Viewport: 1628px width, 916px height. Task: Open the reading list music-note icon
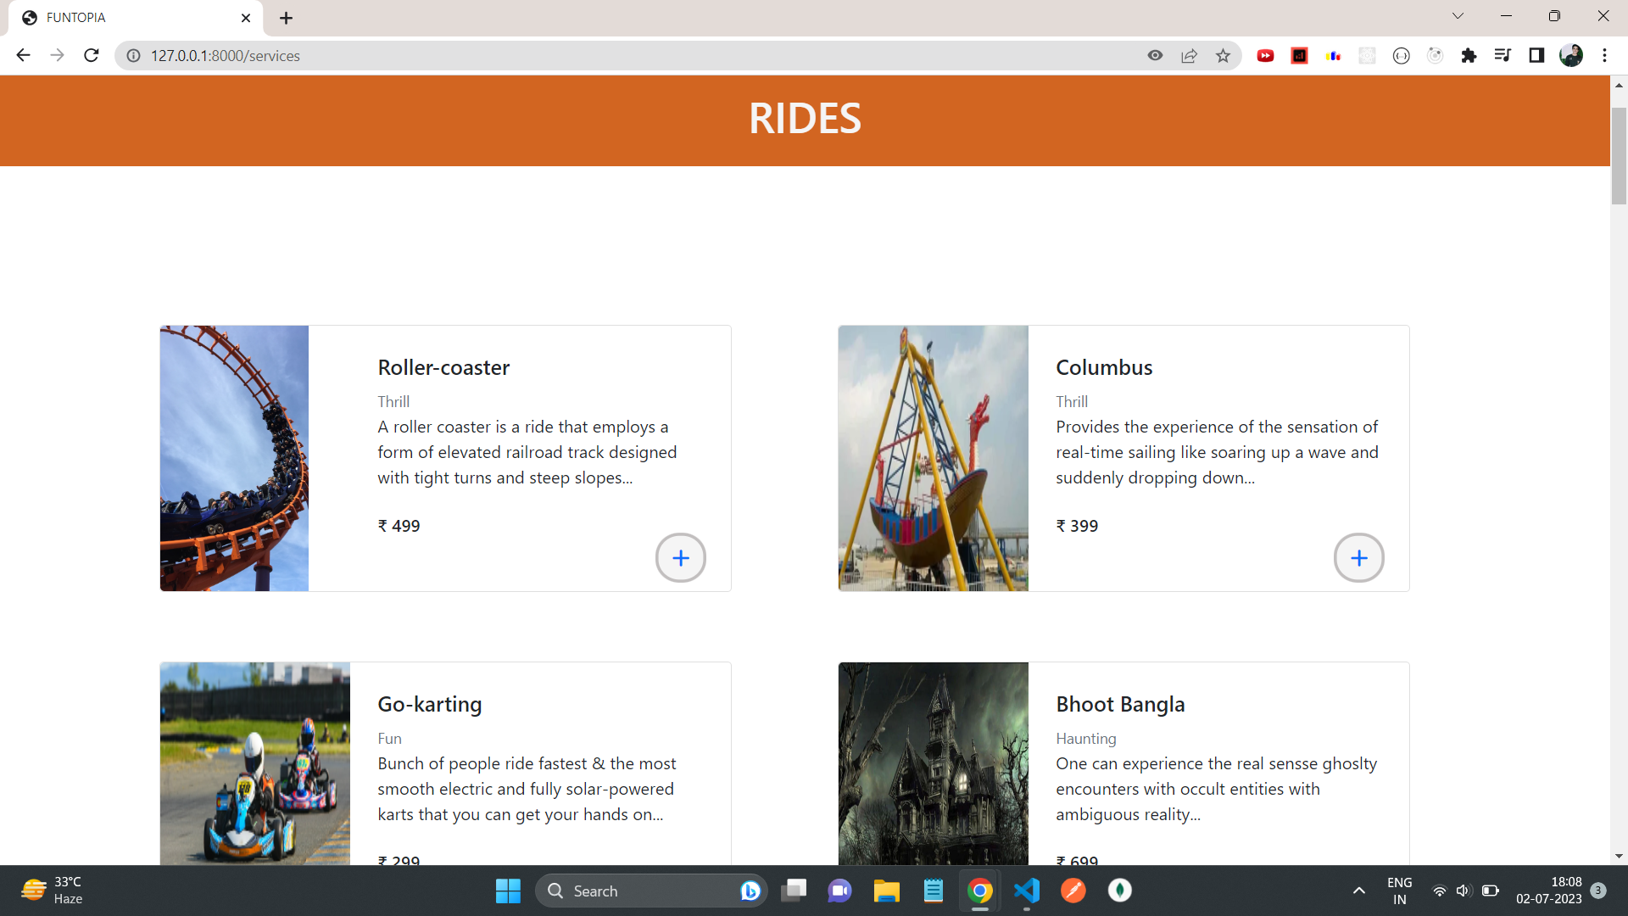click(1503, 55)
